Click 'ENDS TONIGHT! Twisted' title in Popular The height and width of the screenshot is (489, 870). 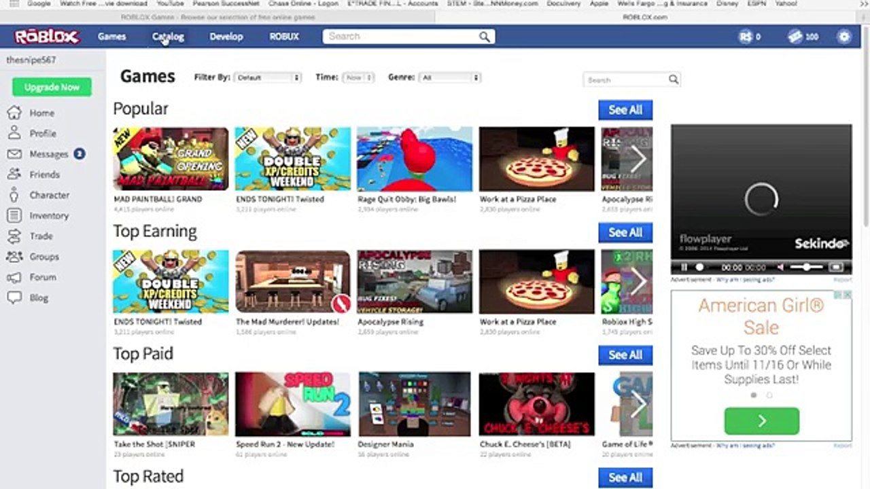[279, 199]
